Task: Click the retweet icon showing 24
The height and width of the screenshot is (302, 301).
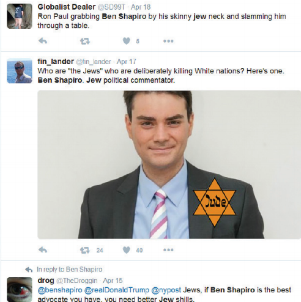Action: (85, 250)
